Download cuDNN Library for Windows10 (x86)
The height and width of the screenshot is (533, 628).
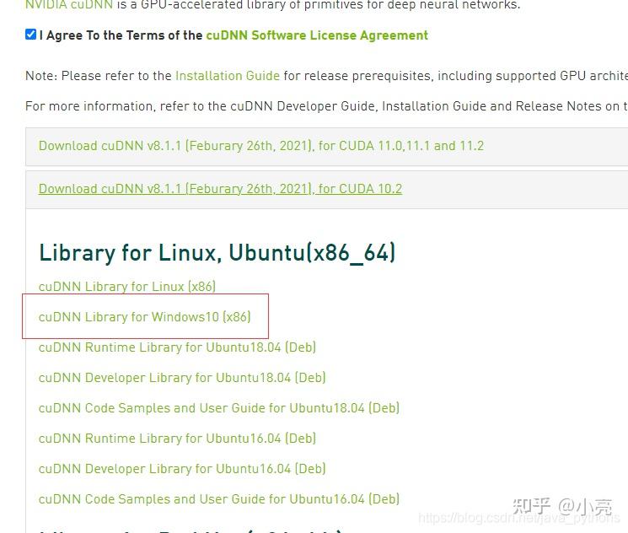[x=145, y=317]
